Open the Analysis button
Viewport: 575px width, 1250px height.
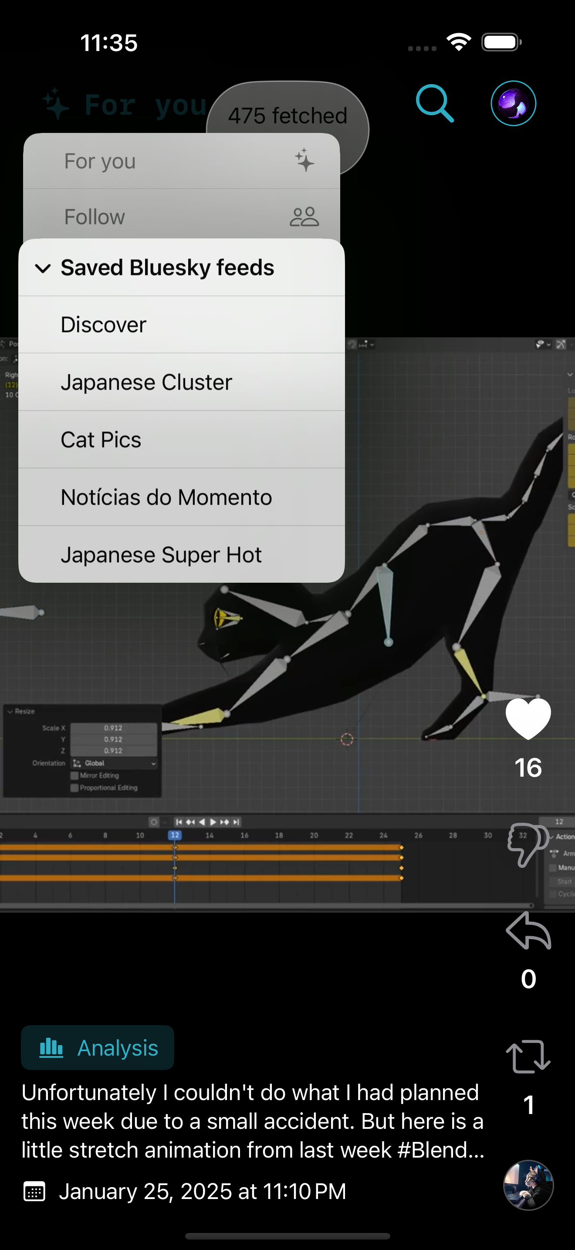coord(98,1048)
